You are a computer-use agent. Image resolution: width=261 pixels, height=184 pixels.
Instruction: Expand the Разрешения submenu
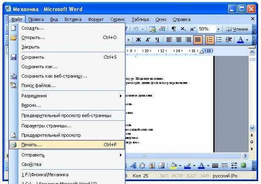67,96
